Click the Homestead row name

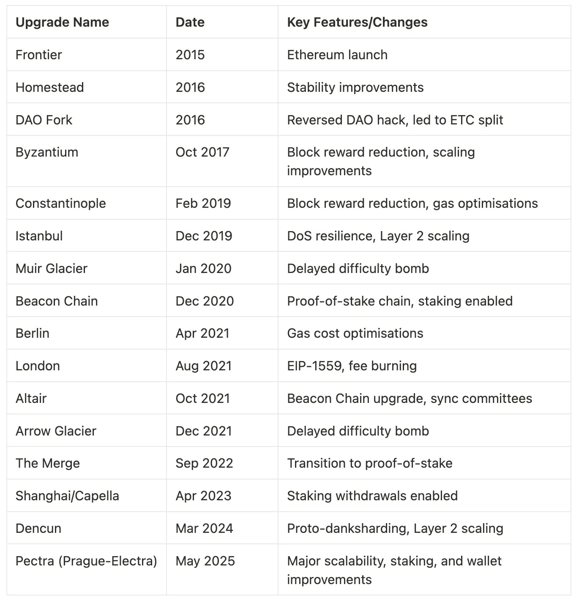coord(50,88)
